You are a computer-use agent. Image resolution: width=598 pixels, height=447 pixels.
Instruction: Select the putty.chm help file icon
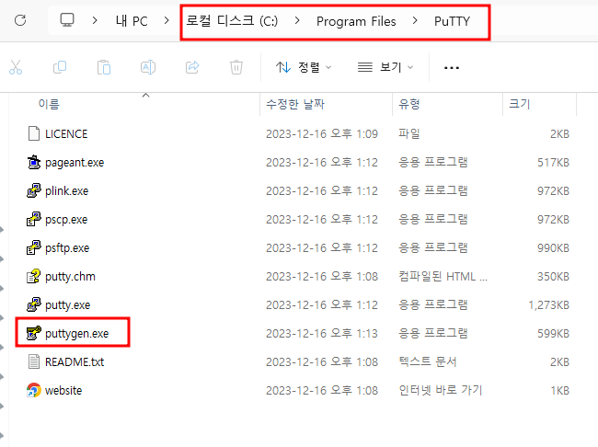34,277
